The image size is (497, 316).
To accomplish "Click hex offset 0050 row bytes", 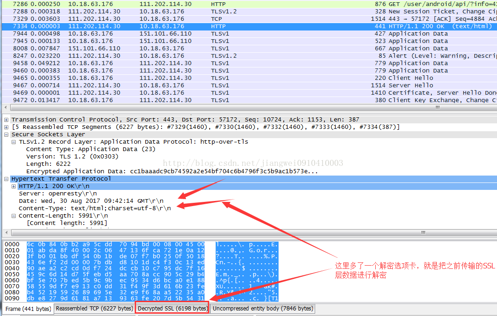I will pos(116,274).
